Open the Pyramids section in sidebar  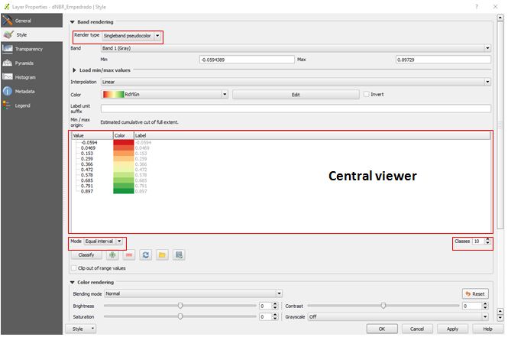pos(27,63)
